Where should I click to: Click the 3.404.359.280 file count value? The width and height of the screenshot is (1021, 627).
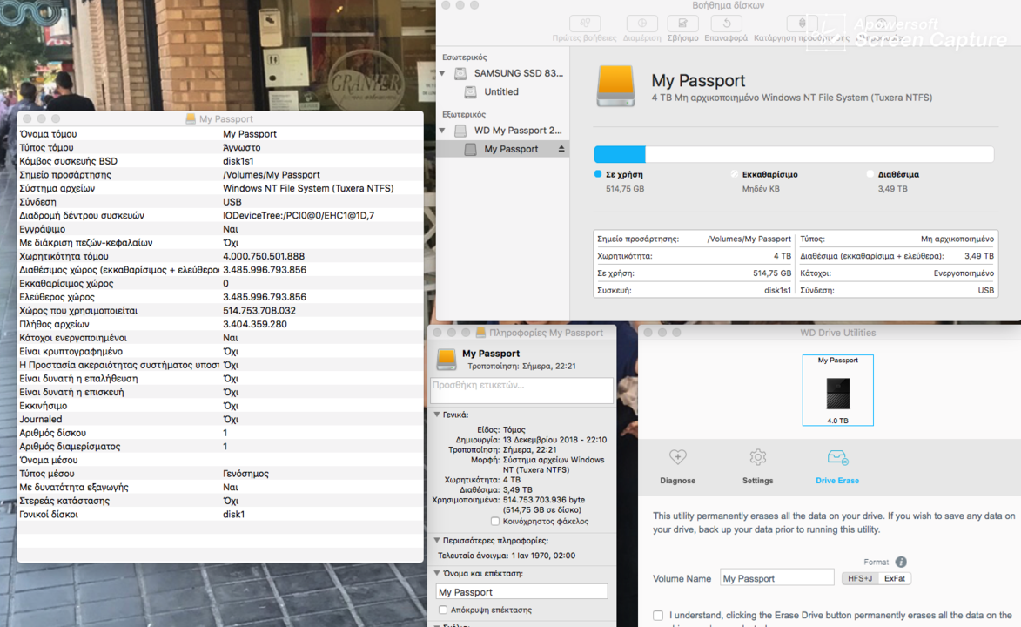coord(255,324)
